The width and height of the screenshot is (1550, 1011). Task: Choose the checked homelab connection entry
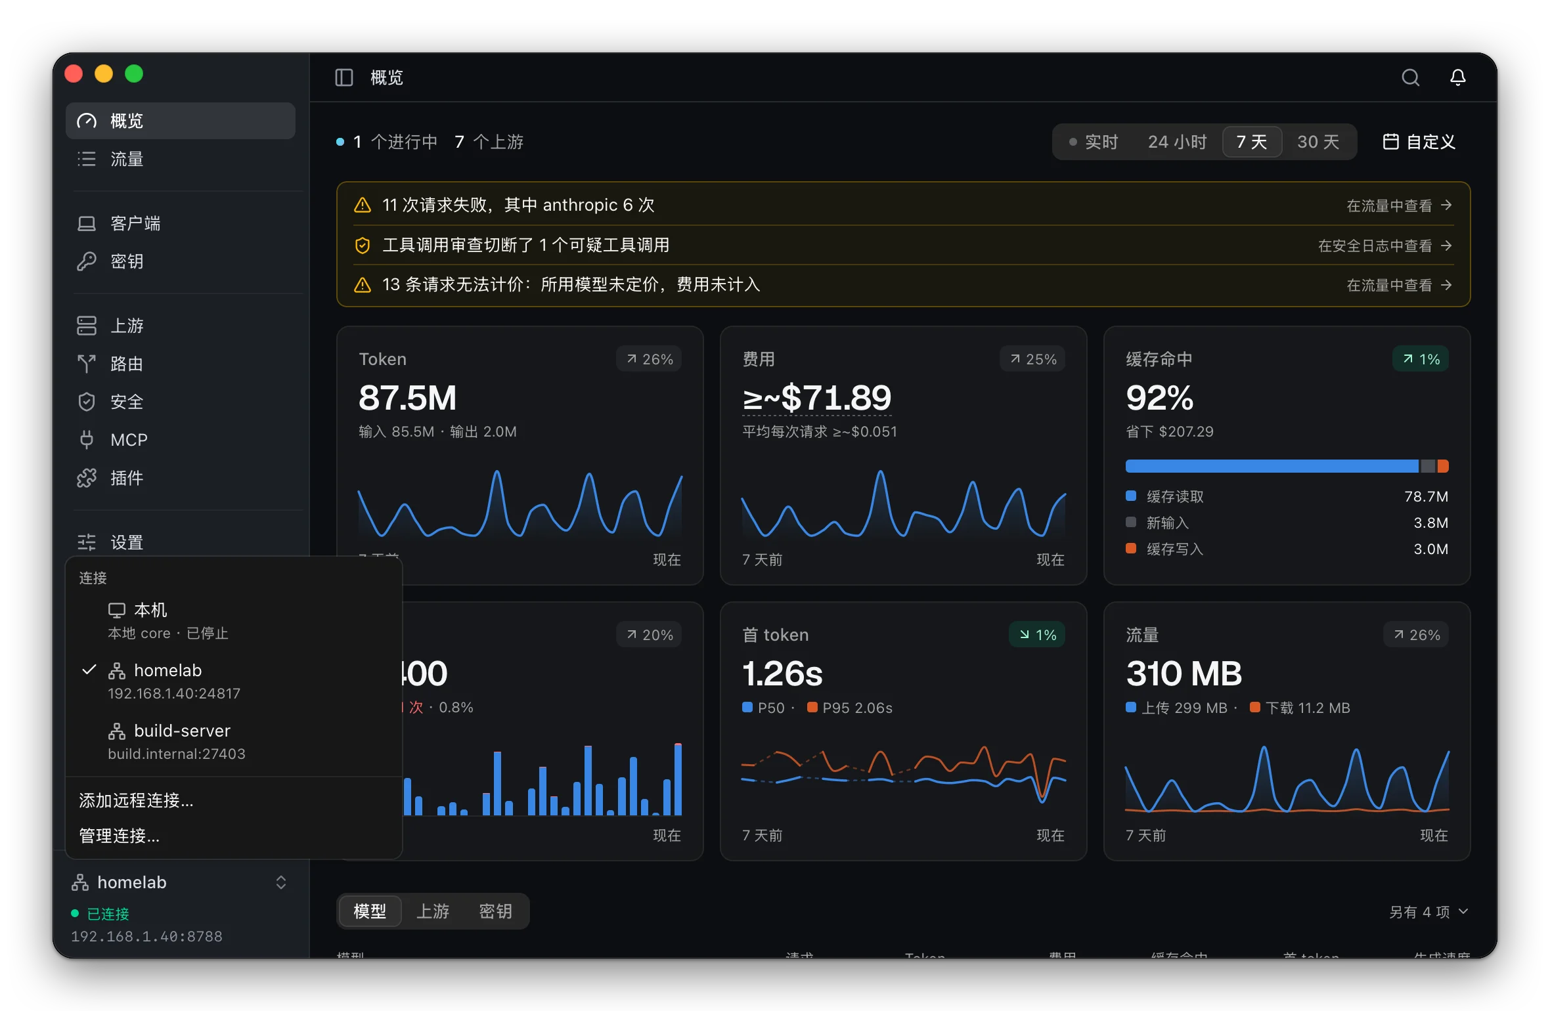point(234,681)
